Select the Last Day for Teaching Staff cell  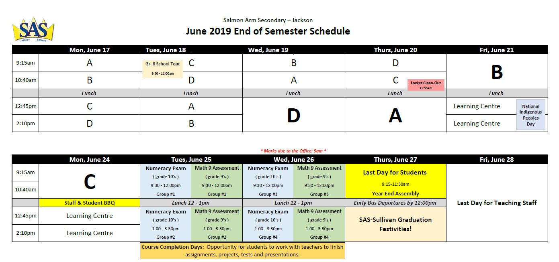click(497, 203)
